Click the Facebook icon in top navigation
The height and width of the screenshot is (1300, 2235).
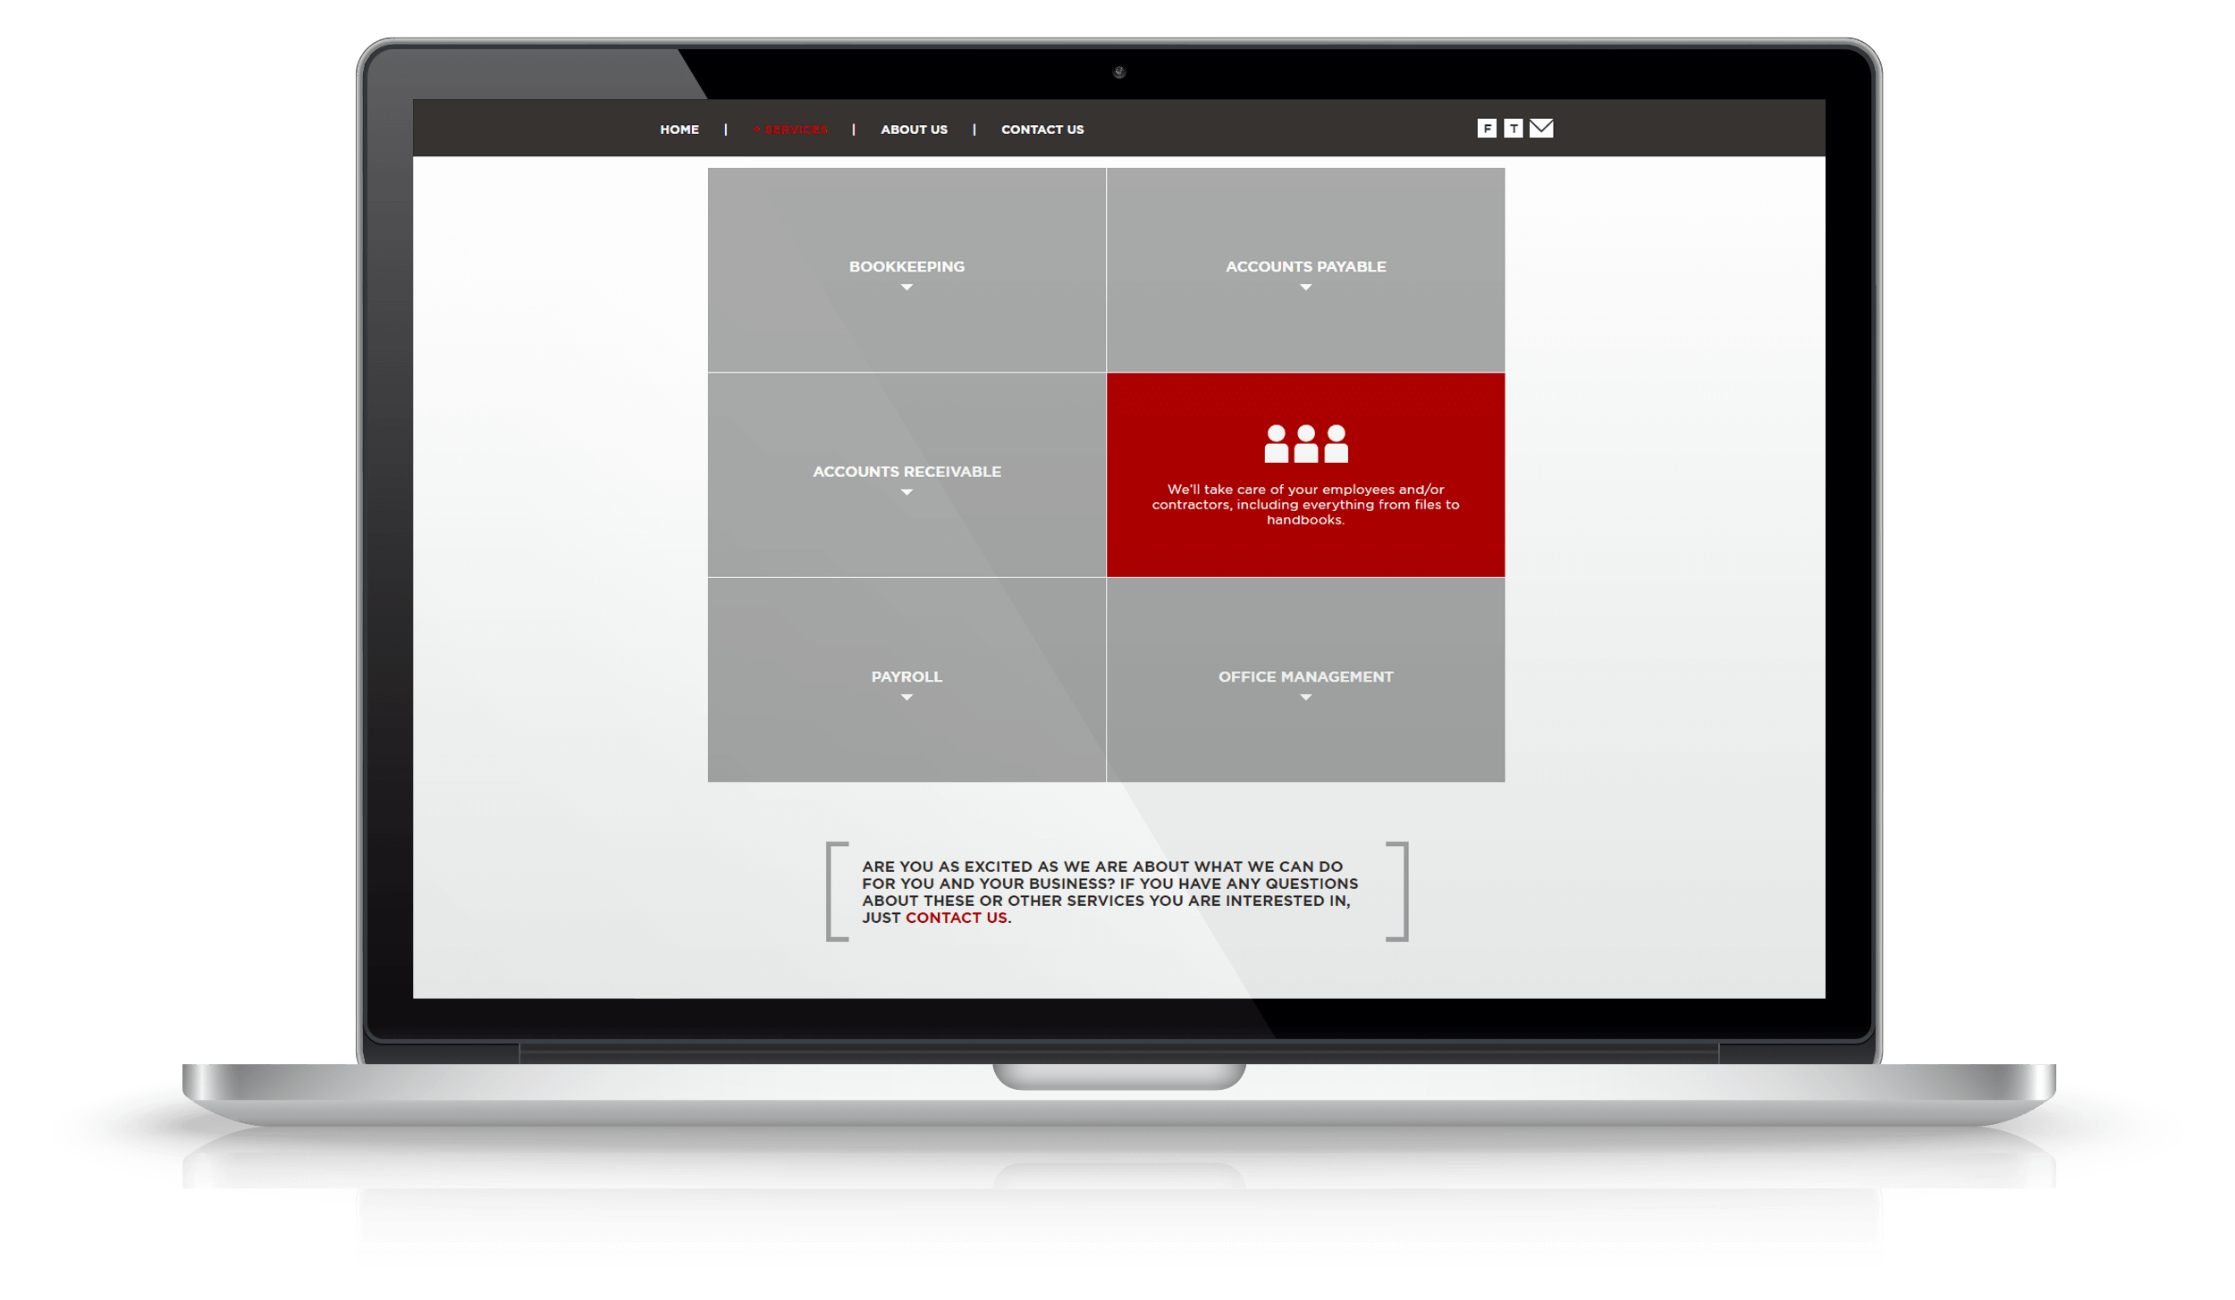tap(1486, 129)
